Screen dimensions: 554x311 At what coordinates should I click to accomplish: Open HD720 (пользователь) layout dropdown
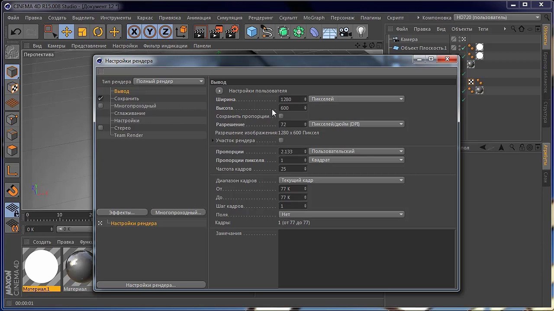498,17
